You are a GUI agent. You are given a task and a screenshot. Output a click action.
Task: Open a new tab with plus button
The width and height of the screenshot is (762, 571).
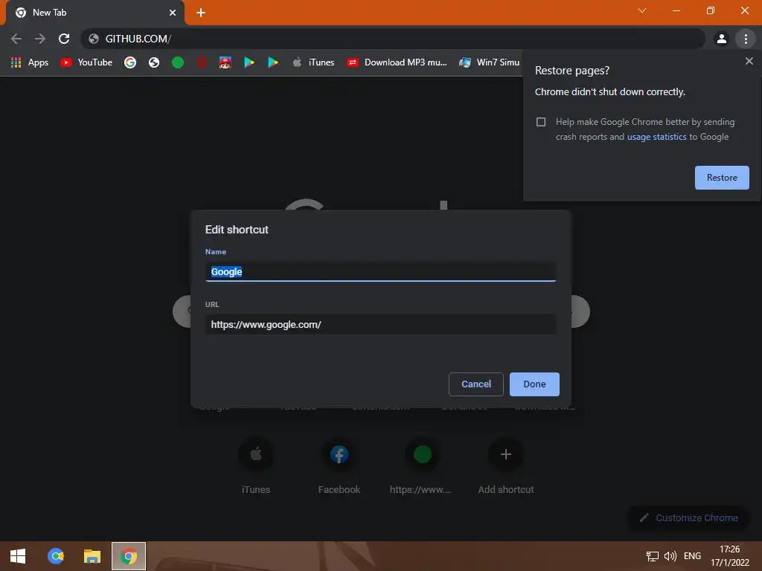[x=201, y=13]
